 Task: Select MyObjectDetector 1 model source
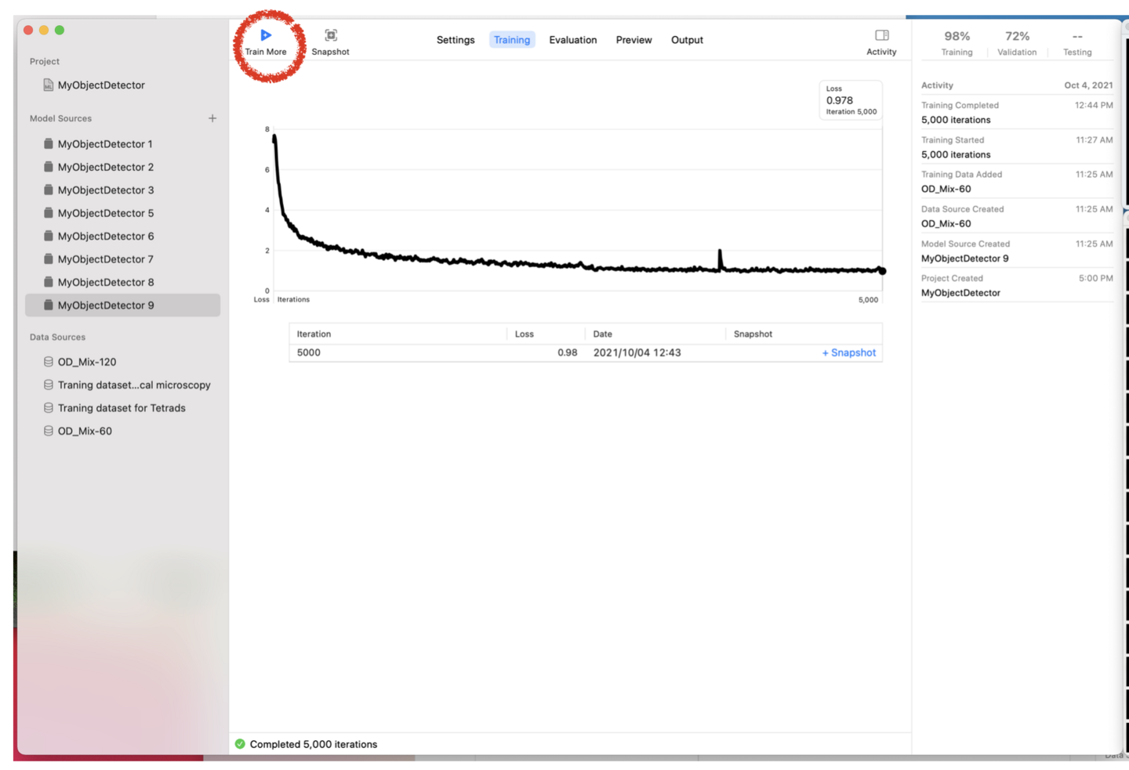pos(105,144)
